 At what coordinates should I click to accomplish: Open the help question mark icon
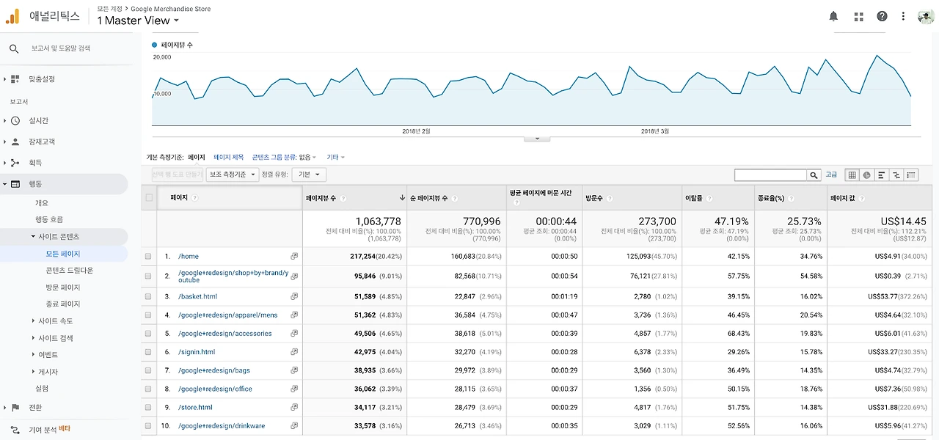pyautogui.click(x=882, y=16)
